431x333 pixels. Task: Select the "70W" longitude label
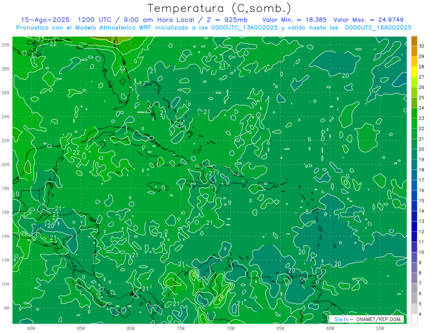pos(231,329)
